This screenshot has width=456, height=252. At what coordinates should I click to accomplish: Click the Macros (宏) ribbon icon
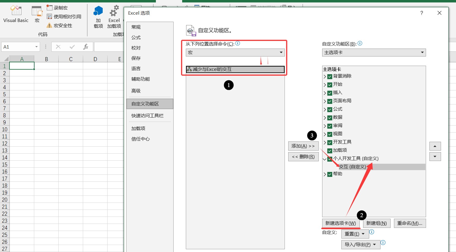(37, 14)
